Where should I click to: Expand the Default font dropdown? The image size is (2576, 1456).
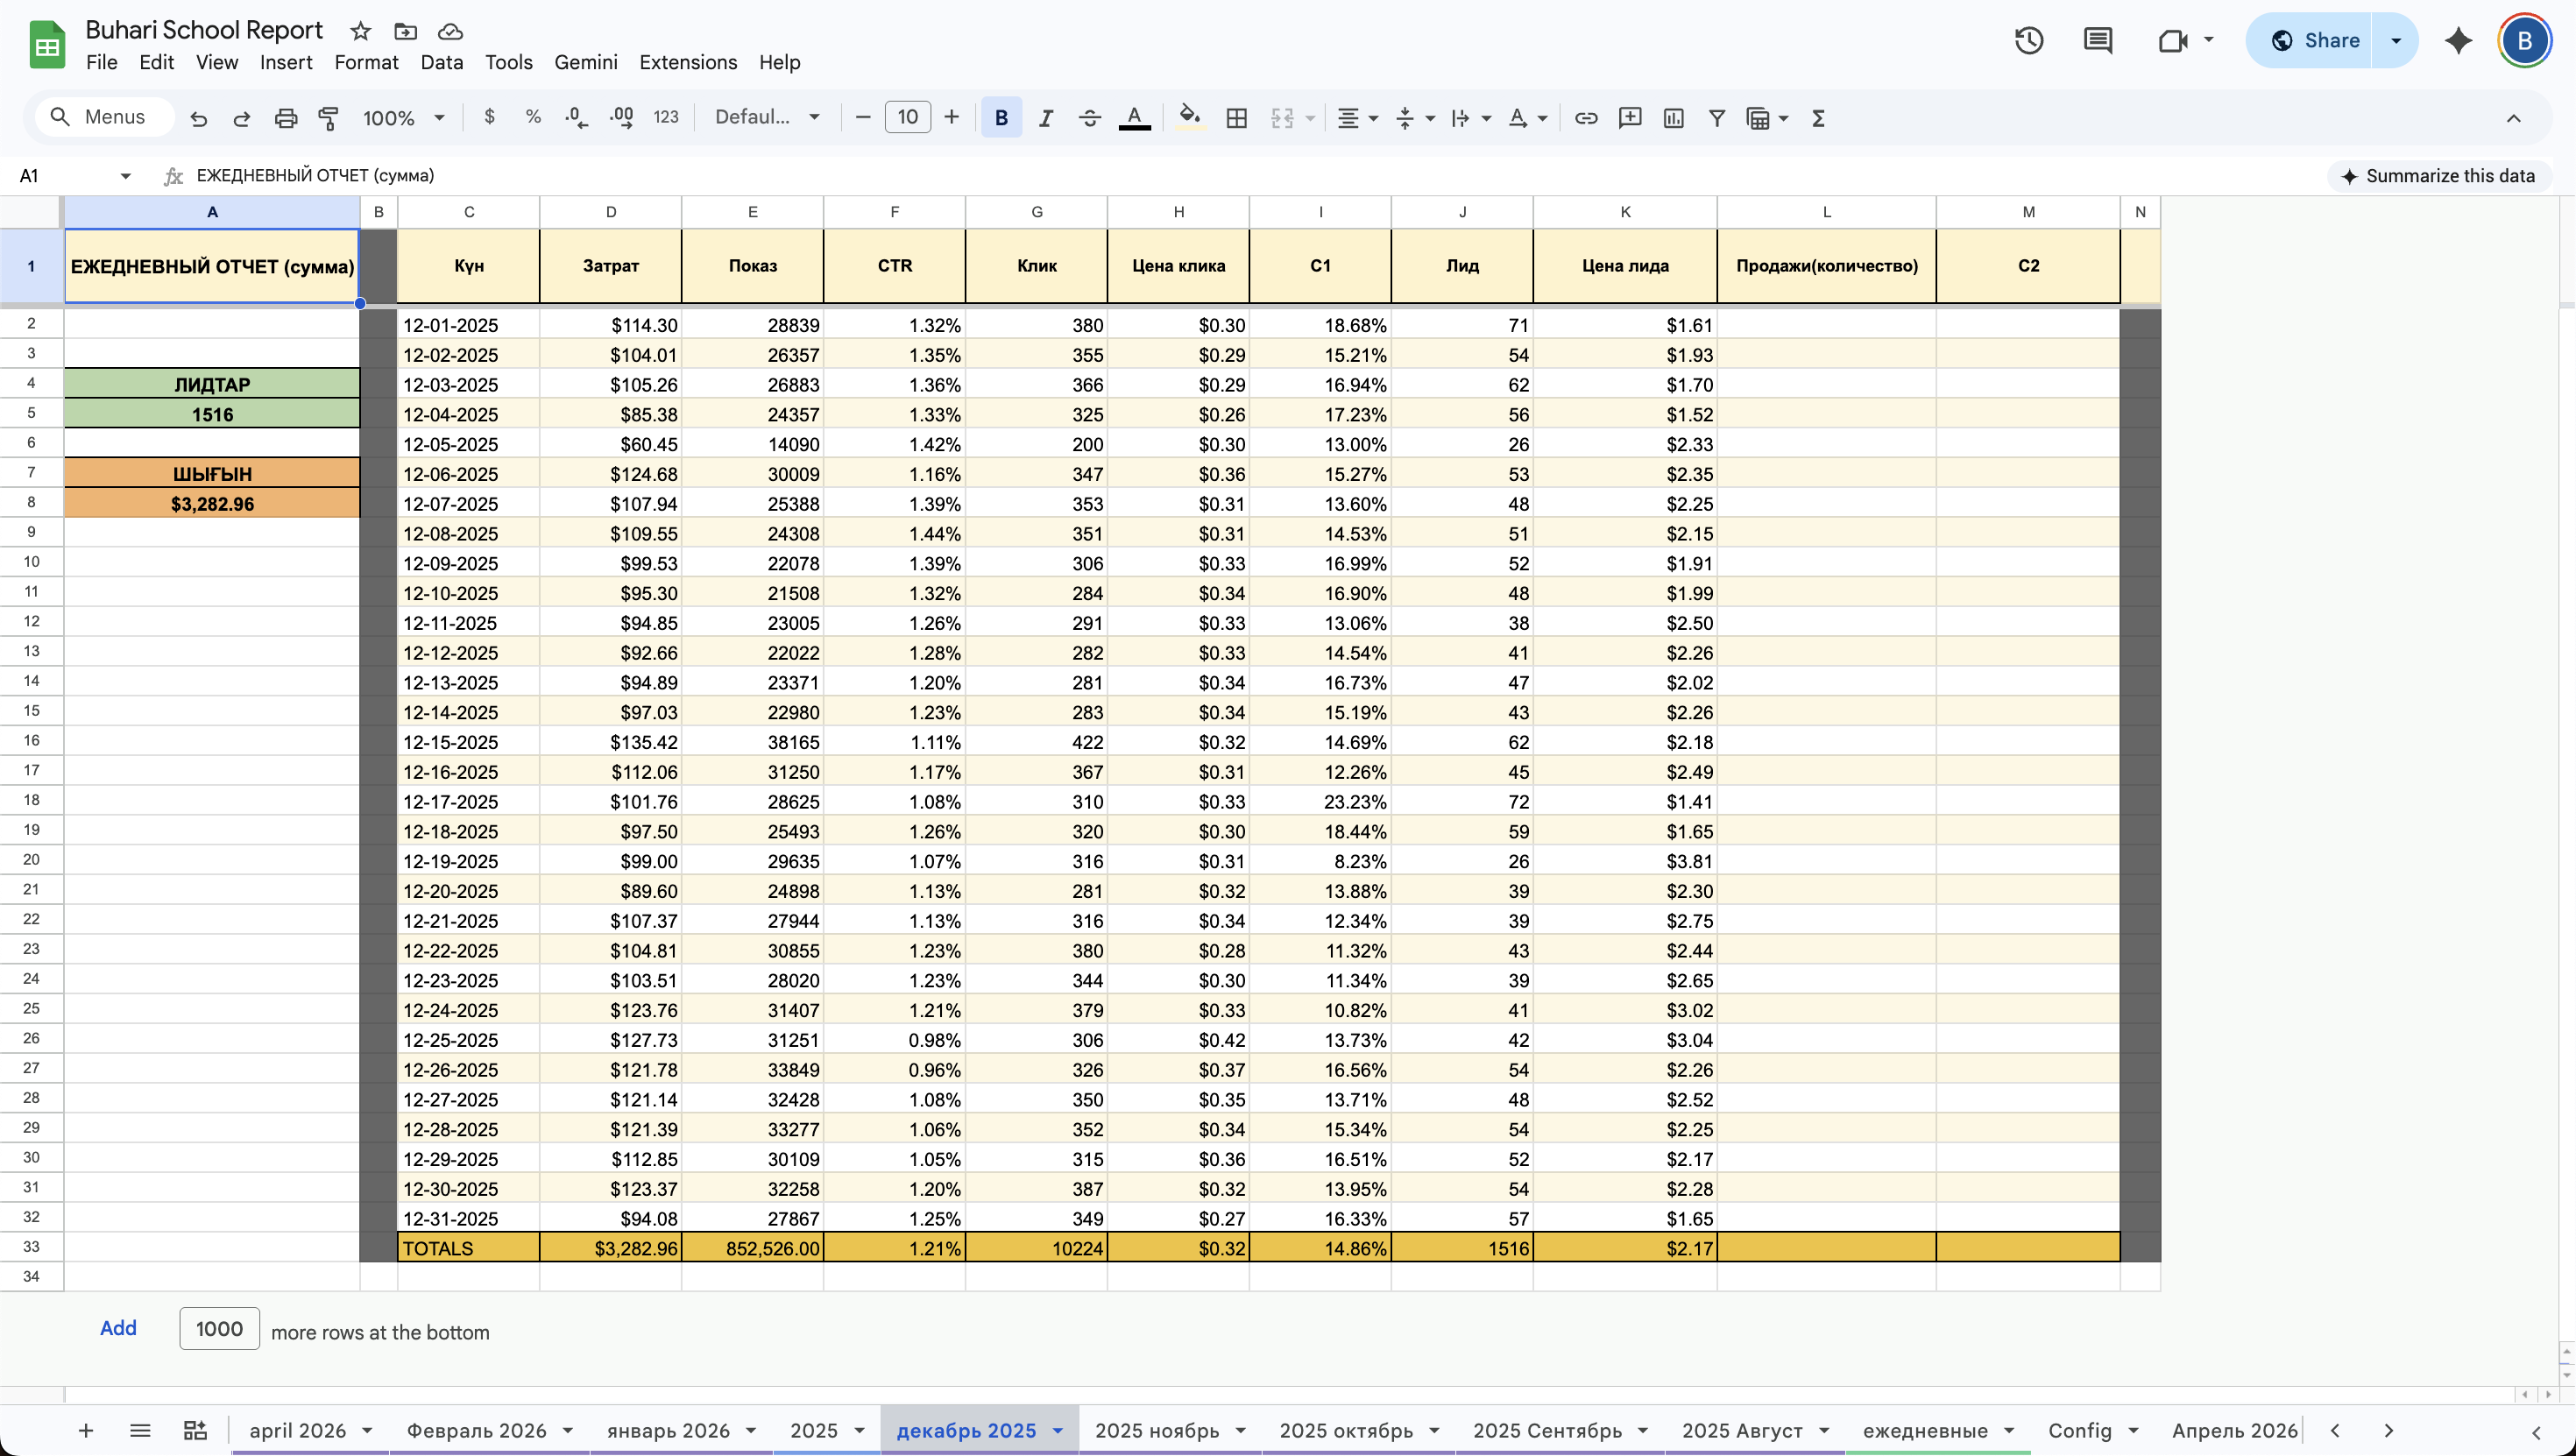click(767, 118)
